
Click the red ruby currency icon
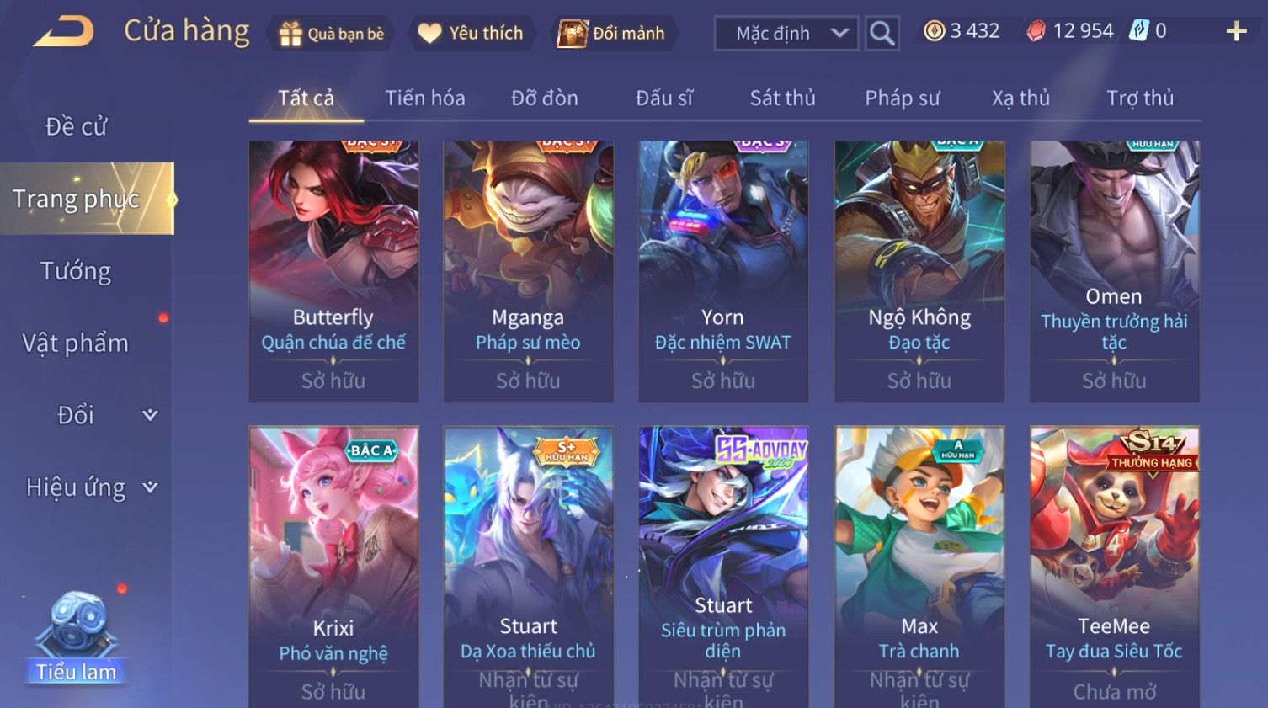point(1036,31)
